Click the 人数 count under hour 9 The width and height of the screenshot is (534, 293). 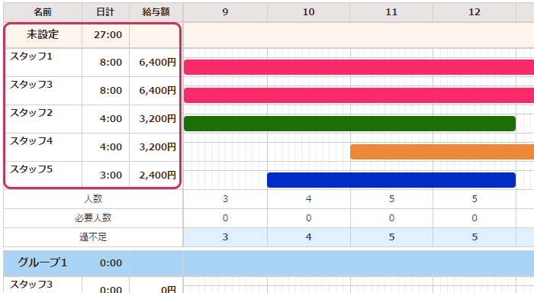tap(225, 199)
